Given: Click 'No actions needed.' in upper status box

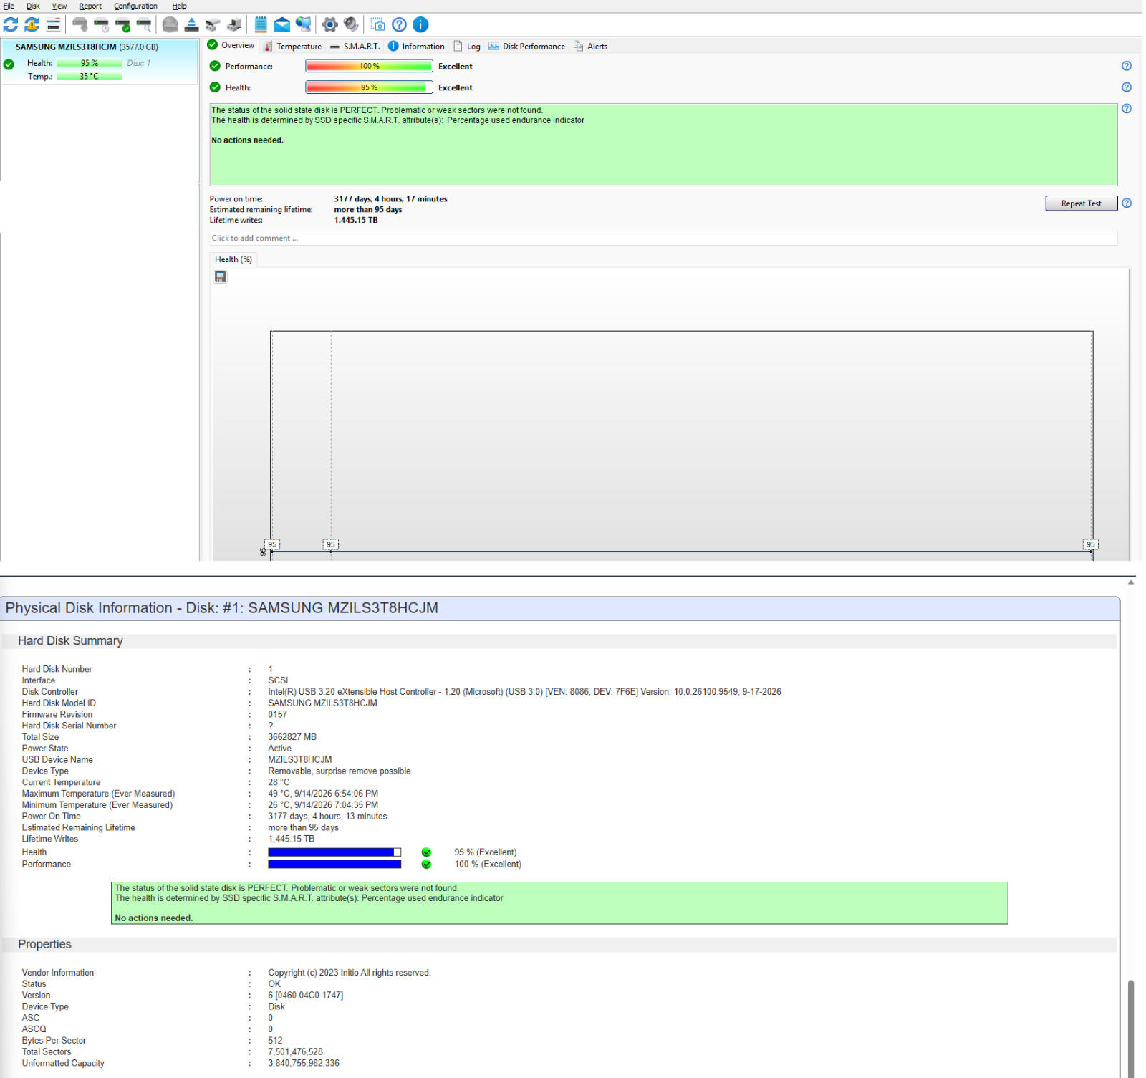Looking at the screenshot, I should tap(248, 140).
